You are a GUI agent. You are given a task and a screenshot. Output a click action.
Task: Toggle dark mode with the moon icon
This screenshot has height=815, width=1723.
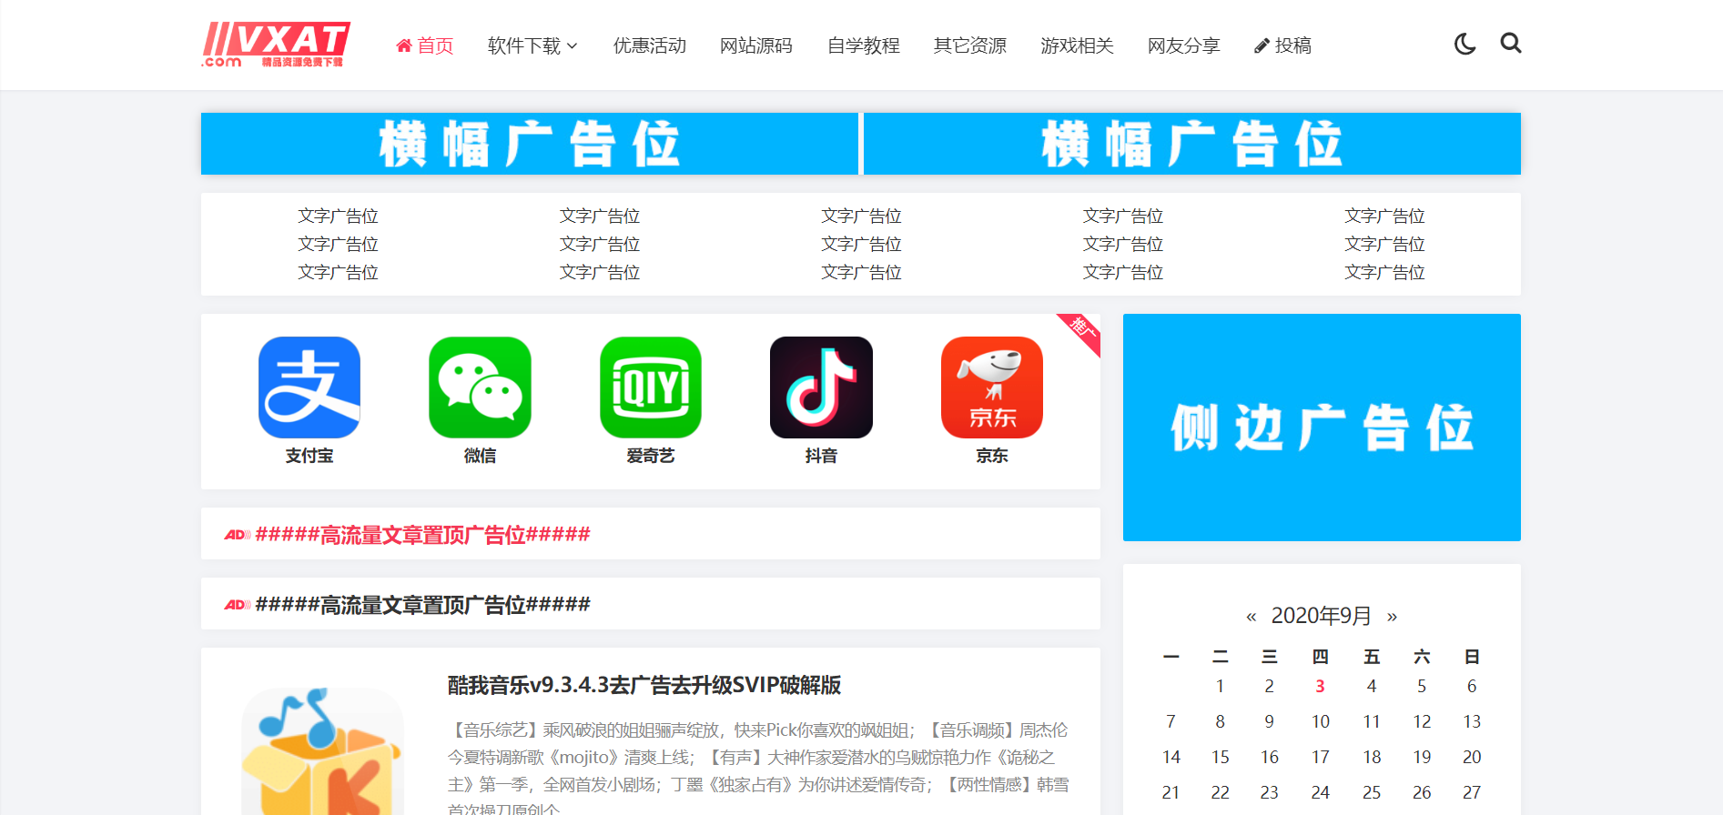tap(1465, 44)
